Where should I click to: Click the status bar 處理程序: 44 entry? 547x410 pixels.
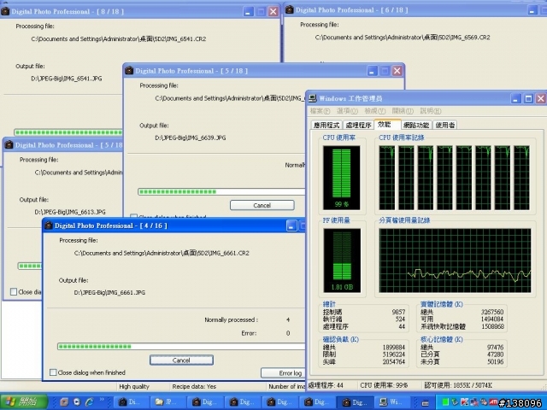(326, 385)
